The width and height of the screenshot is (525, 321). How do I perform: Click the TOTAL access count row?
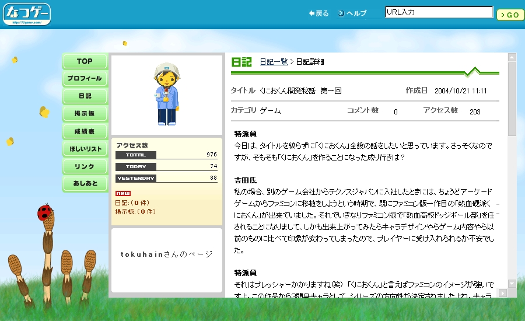[166, 155]
